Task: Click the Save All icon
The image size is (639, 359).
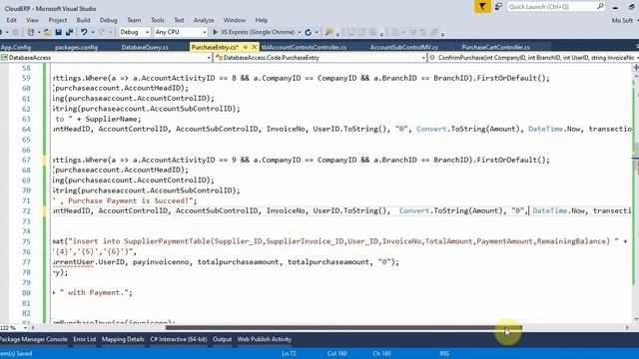Action: coord(69,32)
